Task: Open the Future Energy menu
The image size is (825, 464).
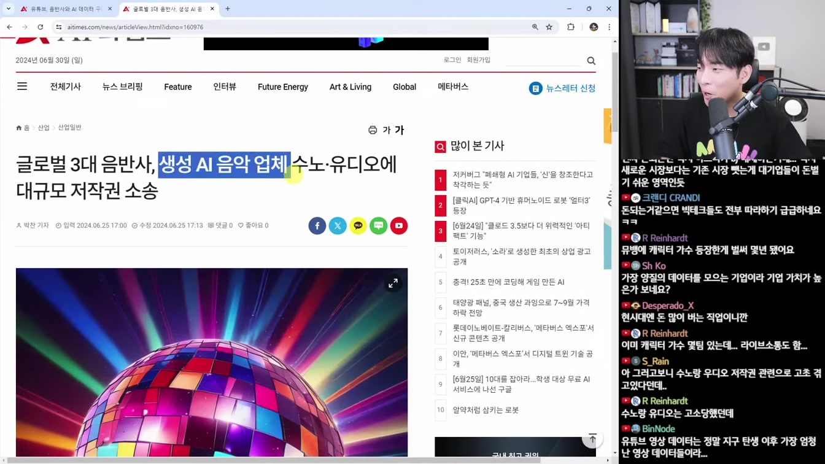Action: click(283, 87)
